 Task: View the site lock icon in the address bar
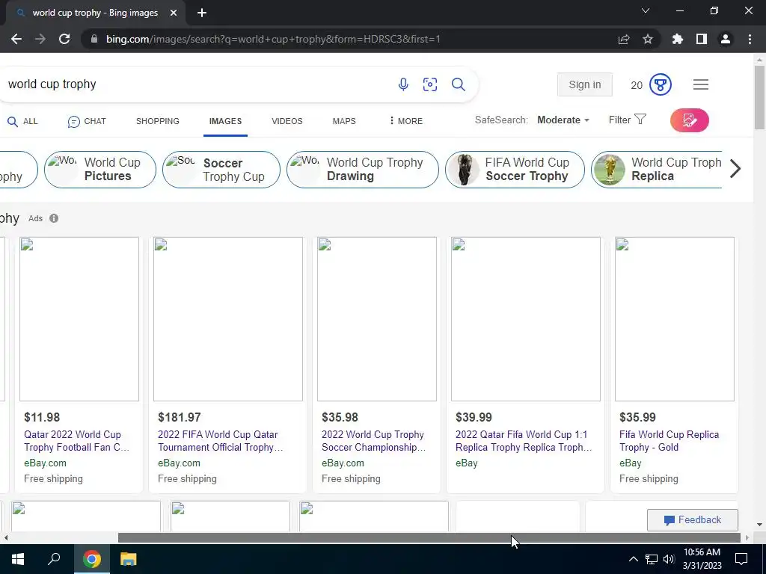(94, 39)
